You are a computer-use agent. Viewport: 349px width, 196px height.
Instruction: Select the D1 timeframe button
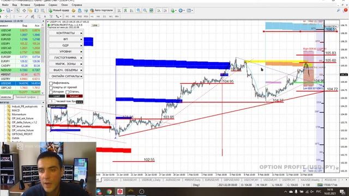pos(104,16)
